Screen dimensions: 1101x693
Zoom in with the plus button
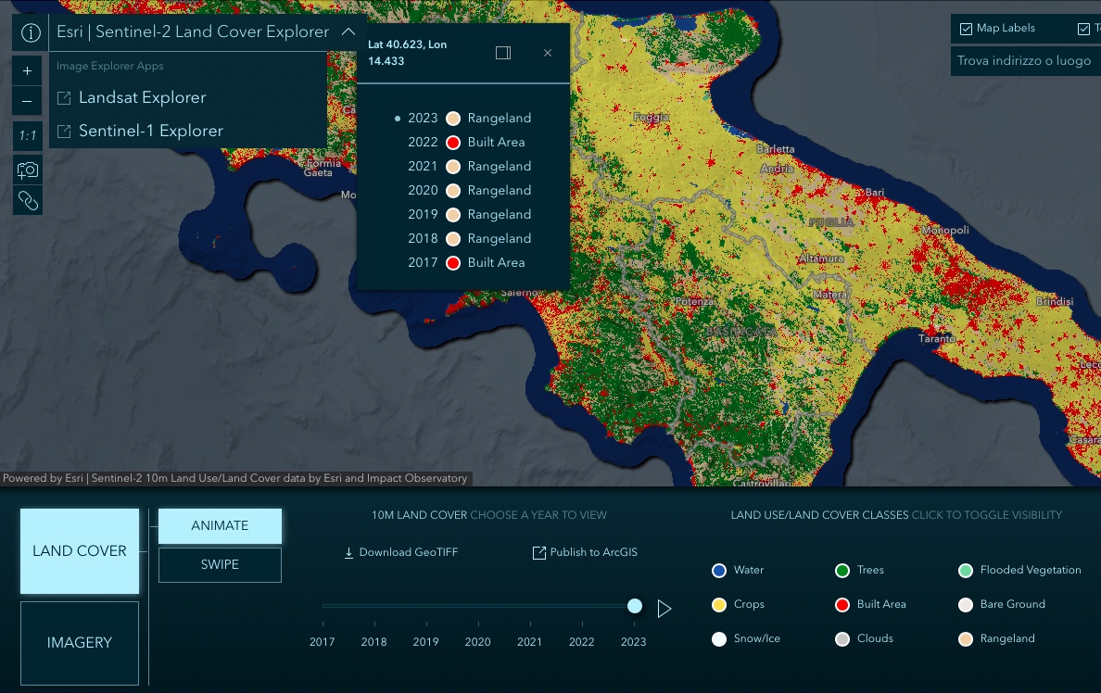tap(28, 71)
